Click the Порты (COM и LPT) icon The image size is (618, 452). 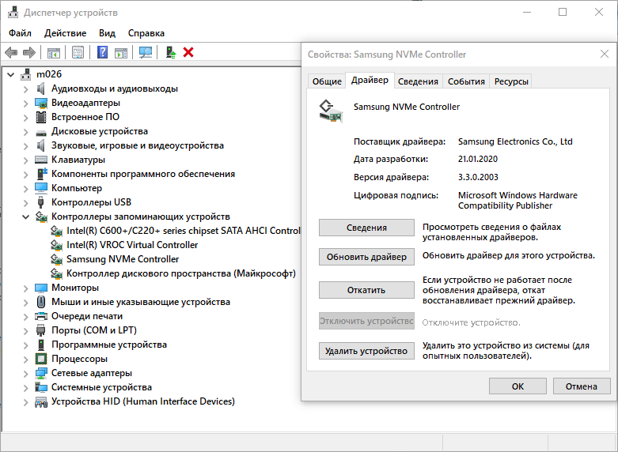click(x=40, y=330)
